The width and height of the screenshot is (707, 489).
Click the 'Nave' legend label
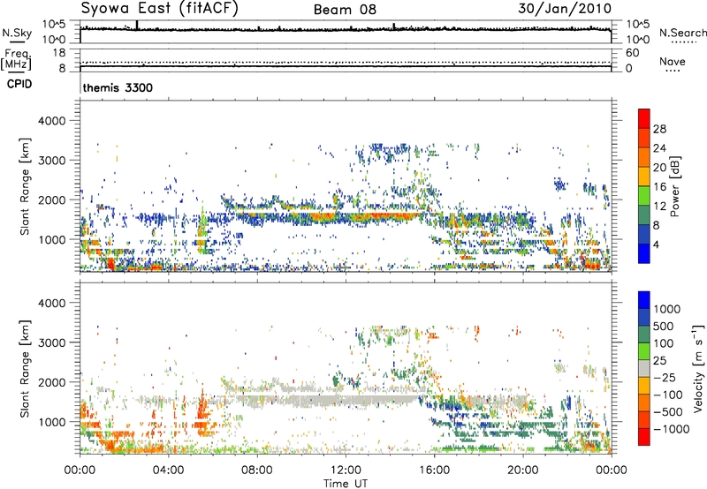click(673, 62)
